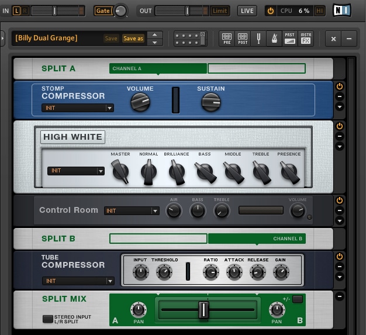Toggle High White amp power button

pyautogui.click(x=340, y=126)
